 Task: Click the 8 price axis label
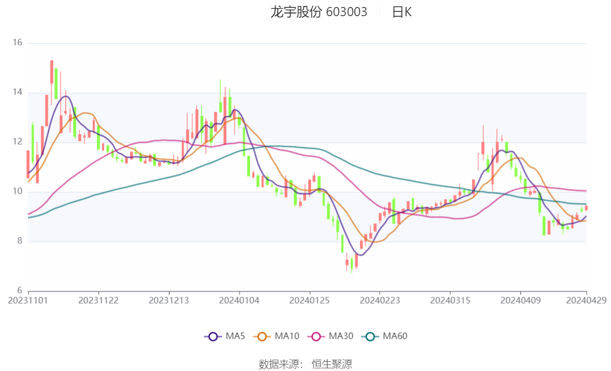pyautogui.click(x=20, y=241)
